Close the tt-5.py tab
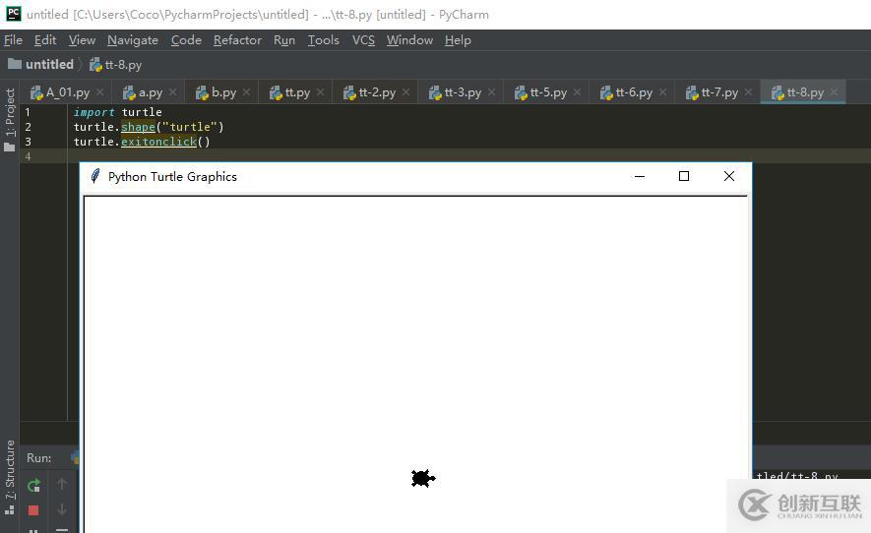 pyautogui.click(x=577, y=92)
